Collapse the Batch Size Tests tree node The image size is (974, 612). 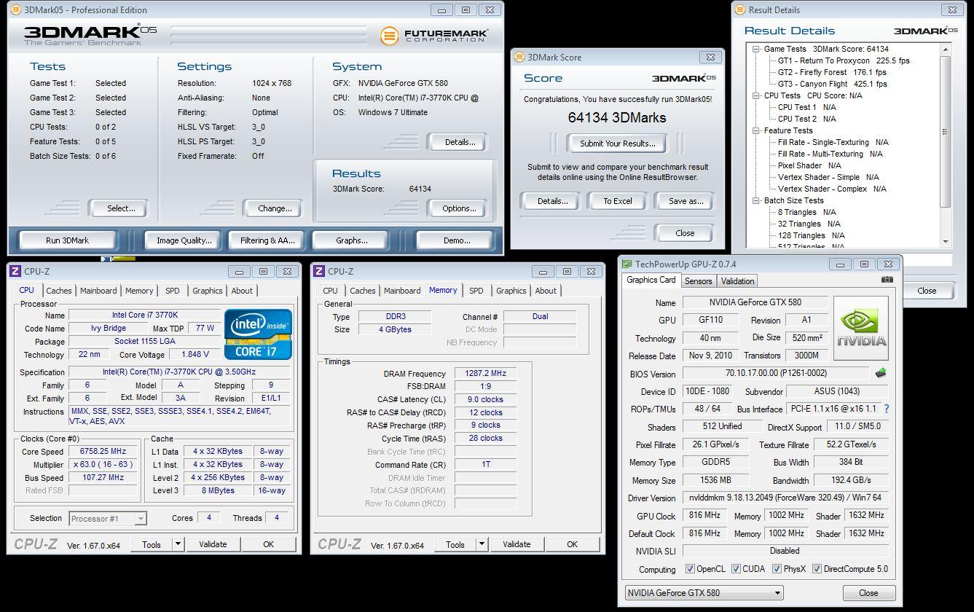(756, 200)
